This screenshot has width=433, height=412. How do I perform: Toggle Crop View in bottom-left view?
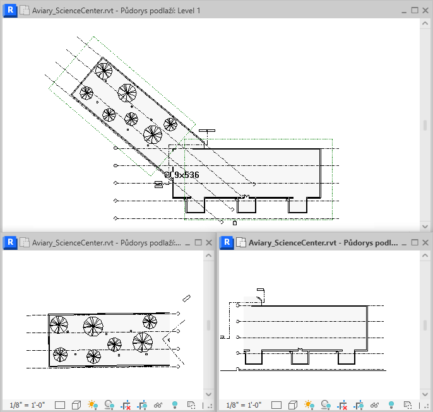(x=126, y=405)
